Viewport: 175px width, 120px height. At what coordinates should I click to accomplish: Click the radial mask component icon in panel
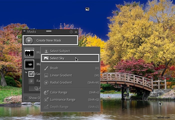[x=31, y=81]
